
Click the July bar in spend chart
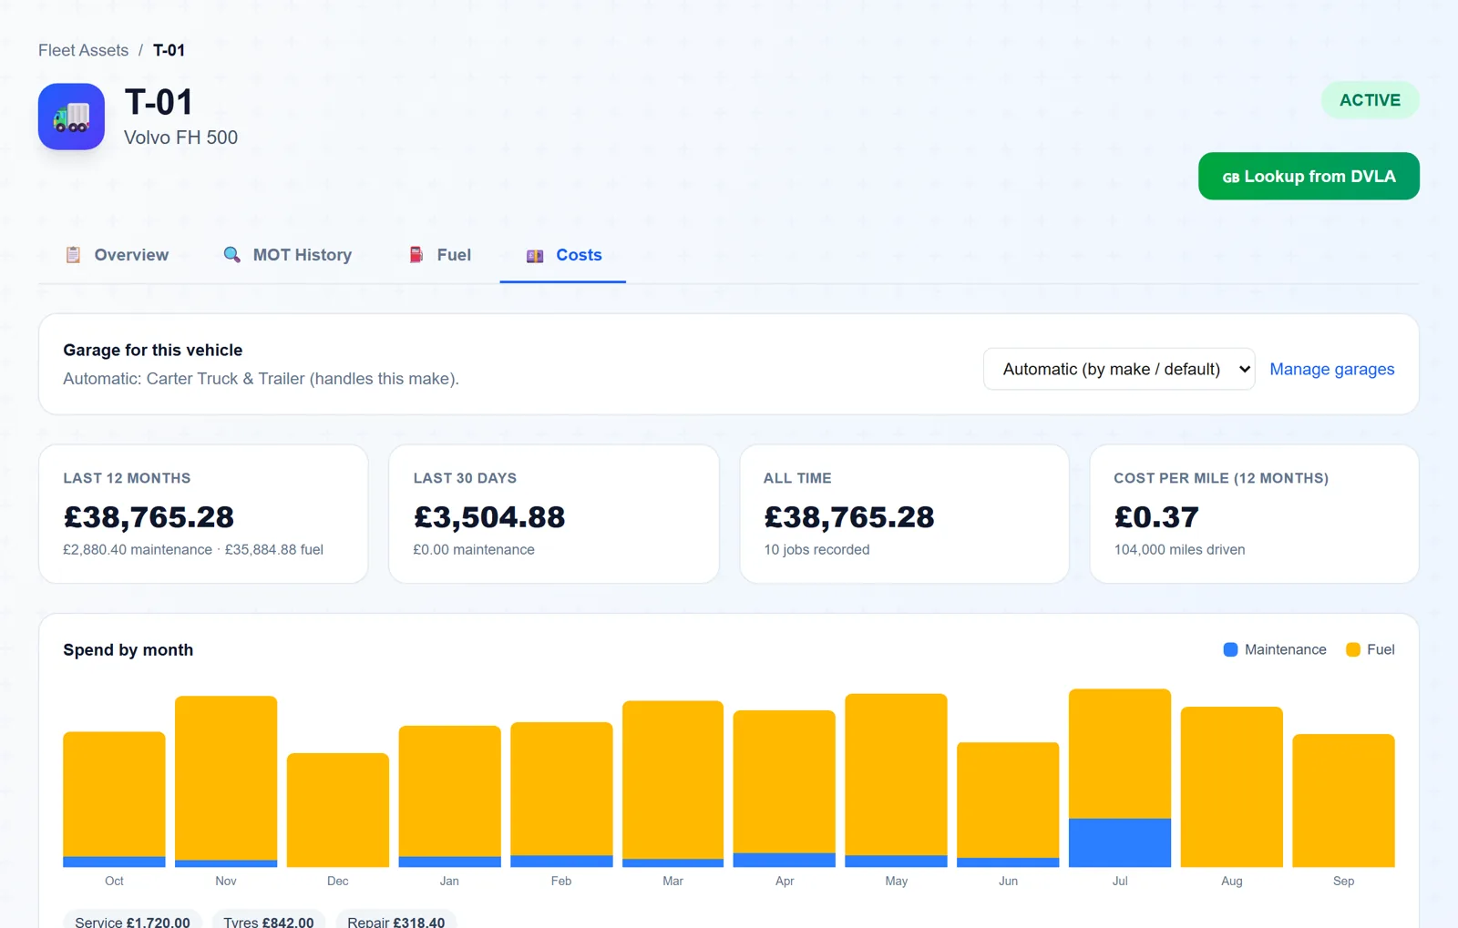click(1120, 778)
